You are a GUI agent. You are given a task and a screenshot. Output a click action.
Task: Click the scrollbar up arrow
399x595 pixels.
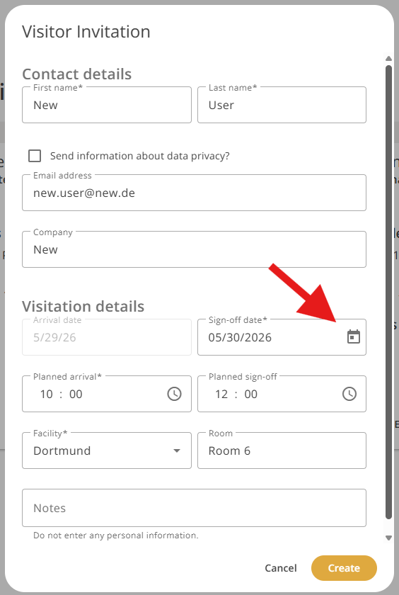tap(388, 58)
